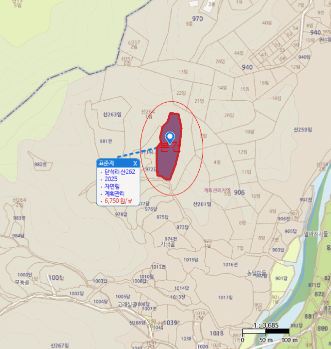The image size is (331, 349).
Task: Click place name 고래실골
Action: (127, 305)
